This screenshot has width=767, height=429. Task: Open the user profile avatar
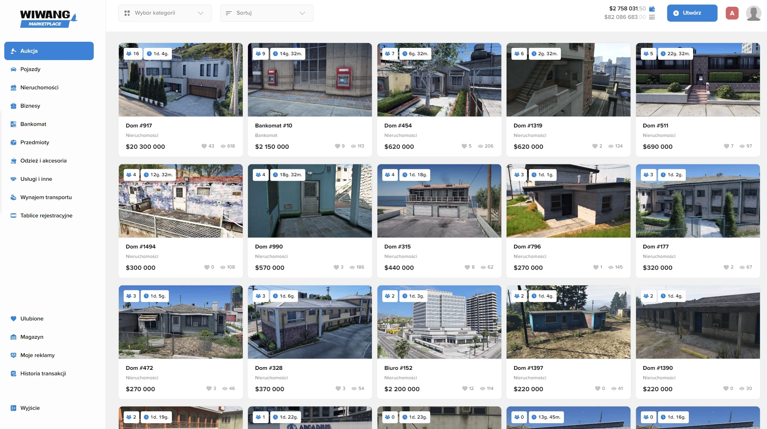pos(753,13)
